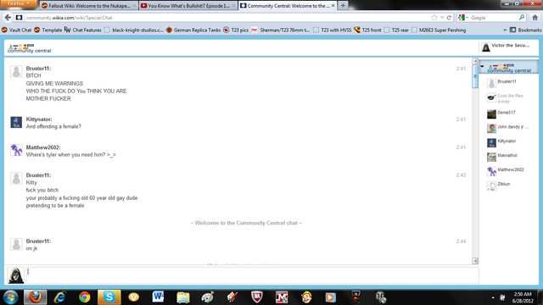Screen dimensions: 543x305
Task: Show more bookmarks chevron
Action: (x=505, y=30)
